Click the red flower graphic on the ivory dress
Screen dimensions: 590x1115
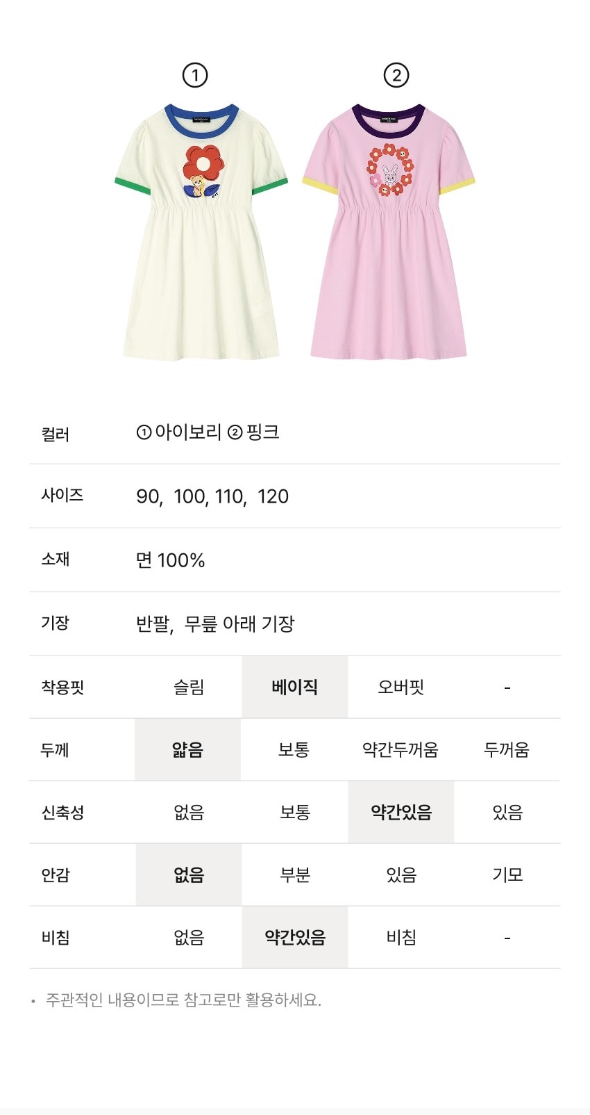point(203,164)
